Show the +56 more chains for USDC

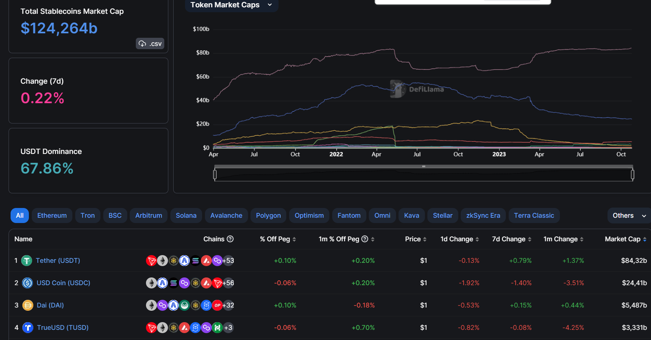pyautogui.click(x=229, y=283)
